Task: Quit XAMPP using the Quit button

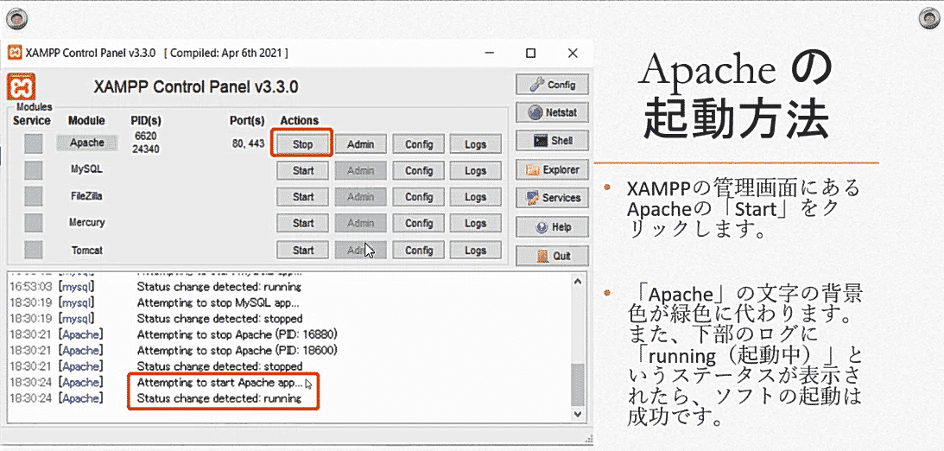Action: [552, 256]
